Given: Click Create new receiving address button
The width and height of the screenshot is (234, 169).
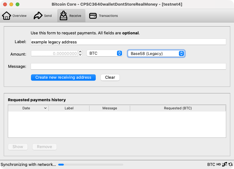Looking at the screenshot, I should pyautogui.click(x=63, y=77).
